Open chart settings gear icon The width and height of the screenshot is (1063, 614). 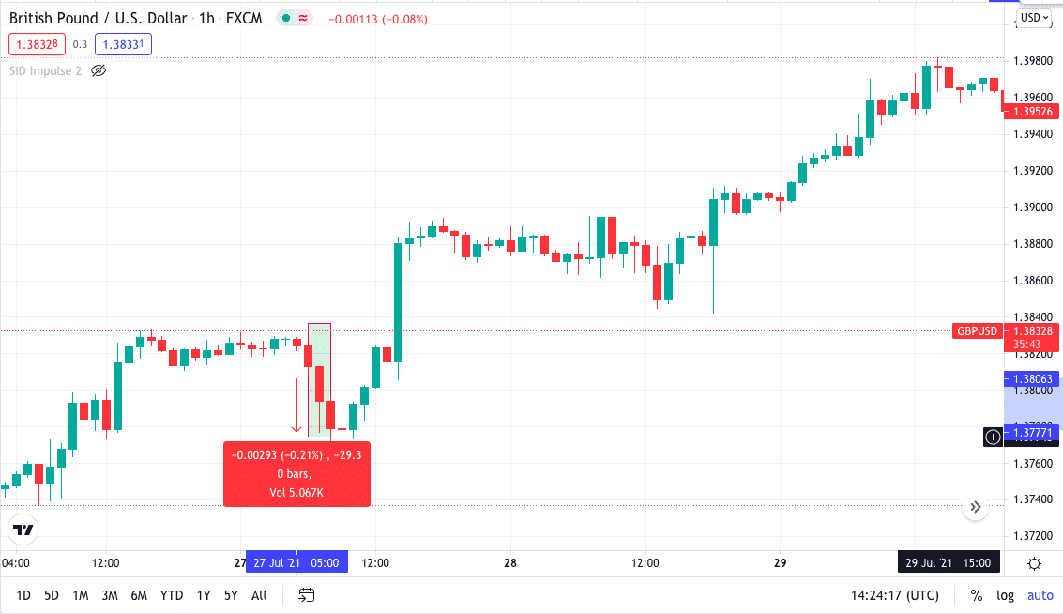(1034, 563)
